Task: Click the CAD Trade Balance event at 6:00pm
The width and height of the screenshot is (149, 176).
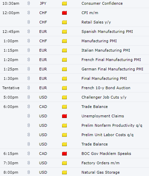Action: pos(95,107)
